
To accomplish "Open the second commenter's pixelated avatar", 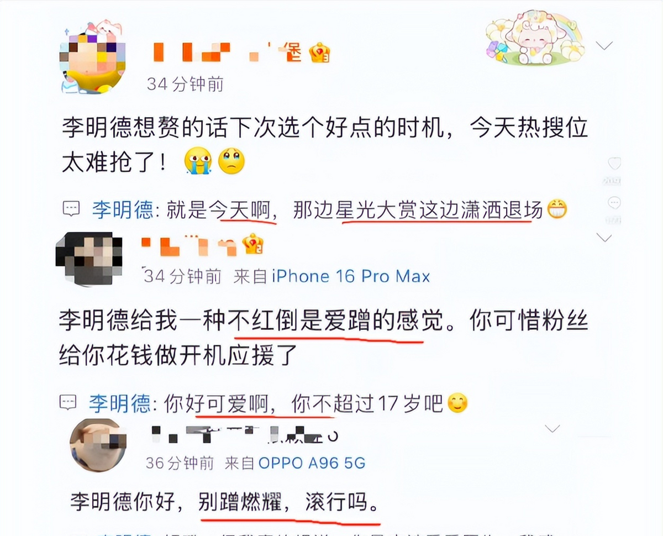I will tap(88, 258).
